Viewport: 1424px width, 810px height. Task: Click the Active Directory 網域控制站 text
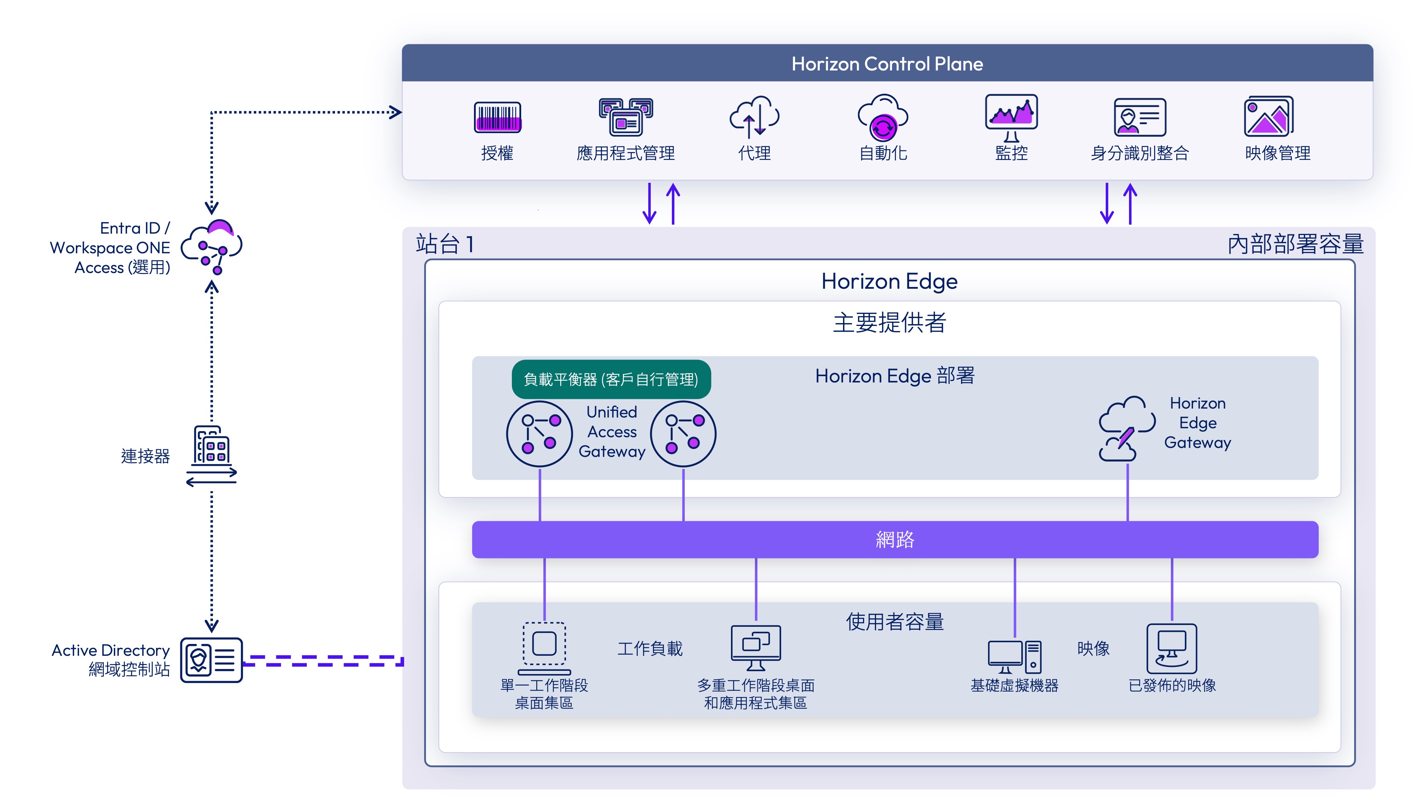click(x=111, y=660)
